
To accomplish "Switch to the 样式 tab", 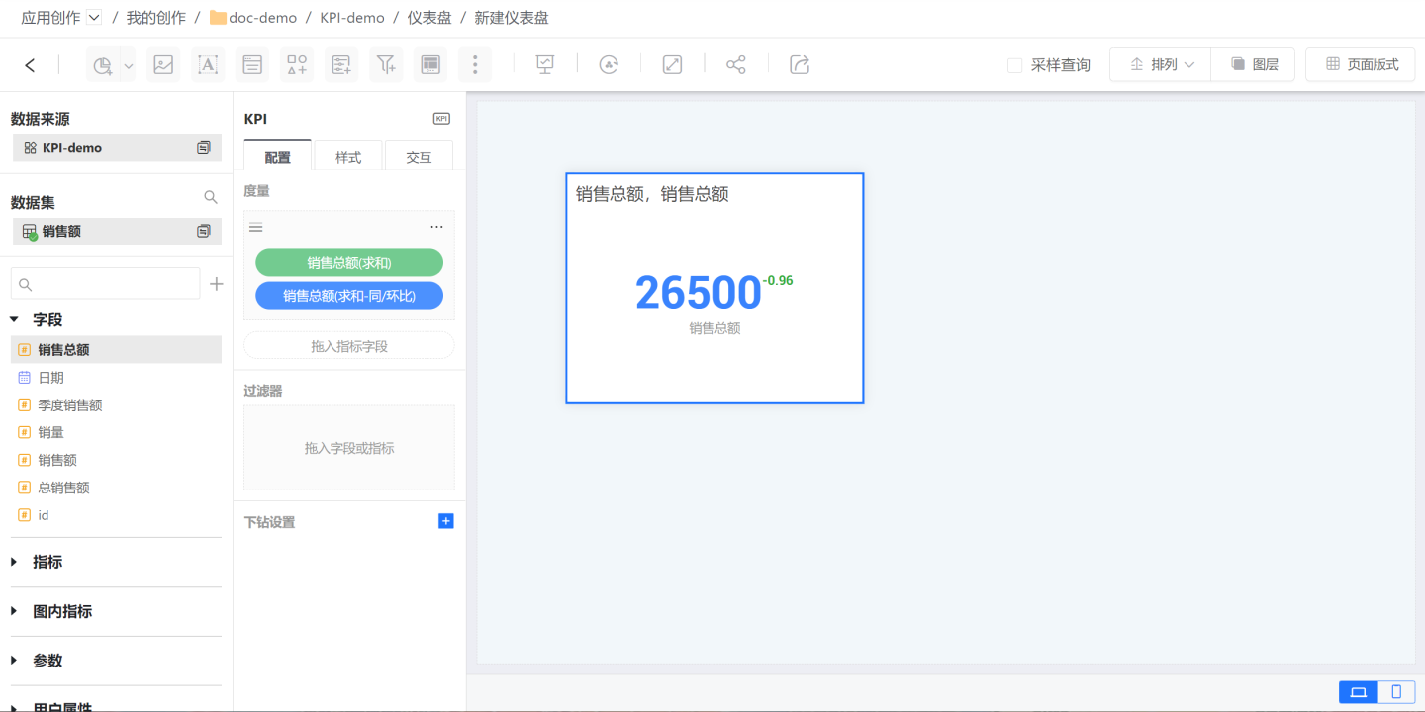I will click(348, 158).
